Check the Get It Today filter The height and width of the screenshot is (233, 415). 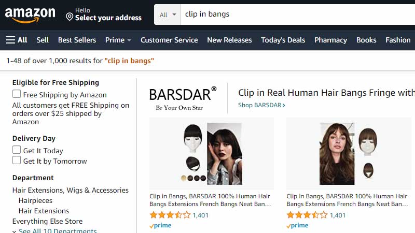(x=17, y=150)
